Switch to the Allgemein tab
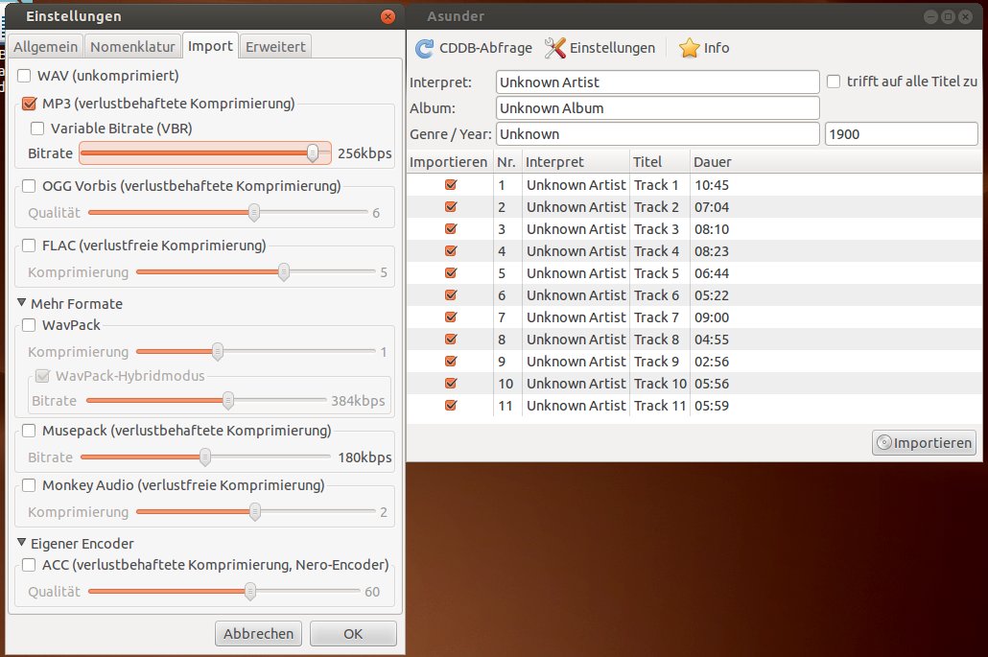Image resolution: width=988 pixels, height=657 pixels. 45,47
